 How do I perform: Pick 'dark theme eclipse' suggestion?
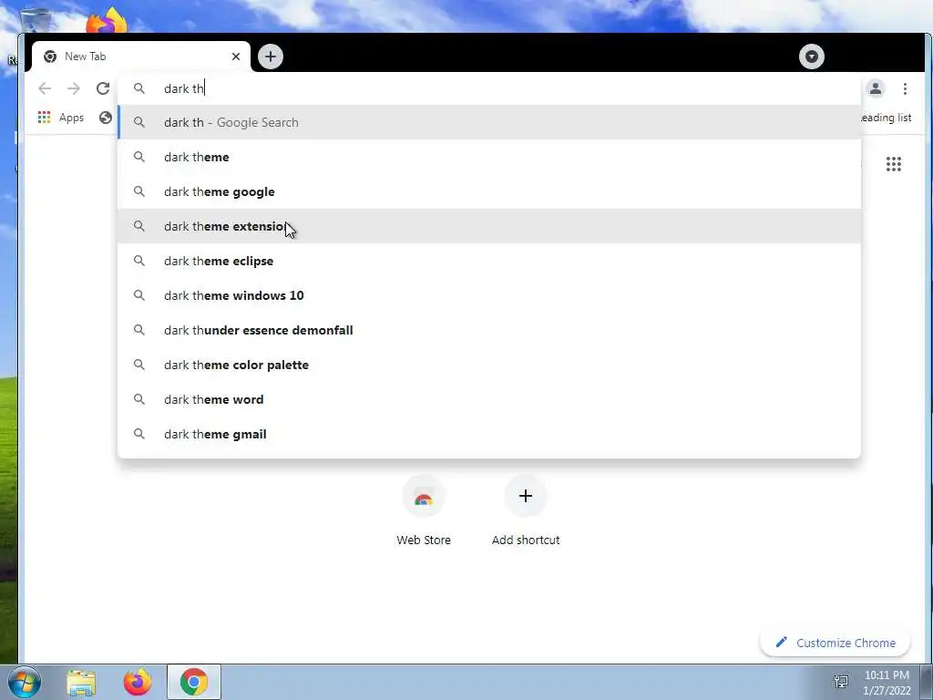[x=489, y=261]
